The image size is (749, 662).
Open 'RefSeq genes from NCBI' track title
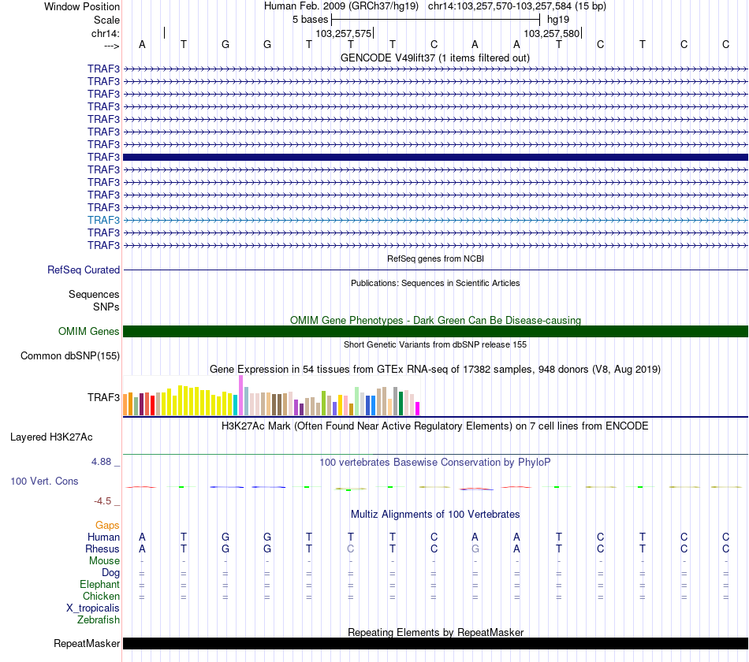435,258
